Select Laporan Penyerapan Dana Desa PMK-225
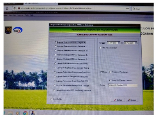 click(x=71, y=81)
